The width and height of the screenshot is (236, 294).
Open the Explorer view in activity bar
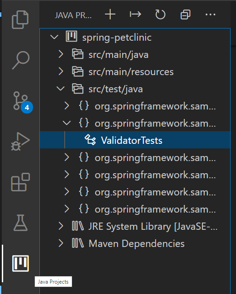point(20,20)
